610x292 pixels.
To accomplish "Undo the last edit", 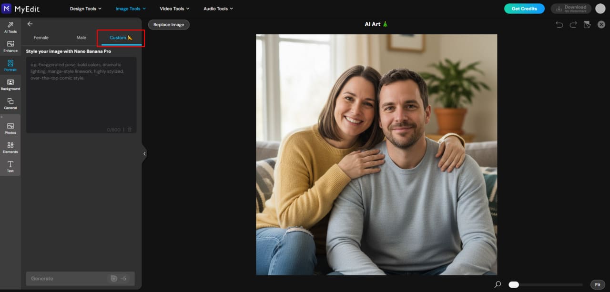I will 559,24.
